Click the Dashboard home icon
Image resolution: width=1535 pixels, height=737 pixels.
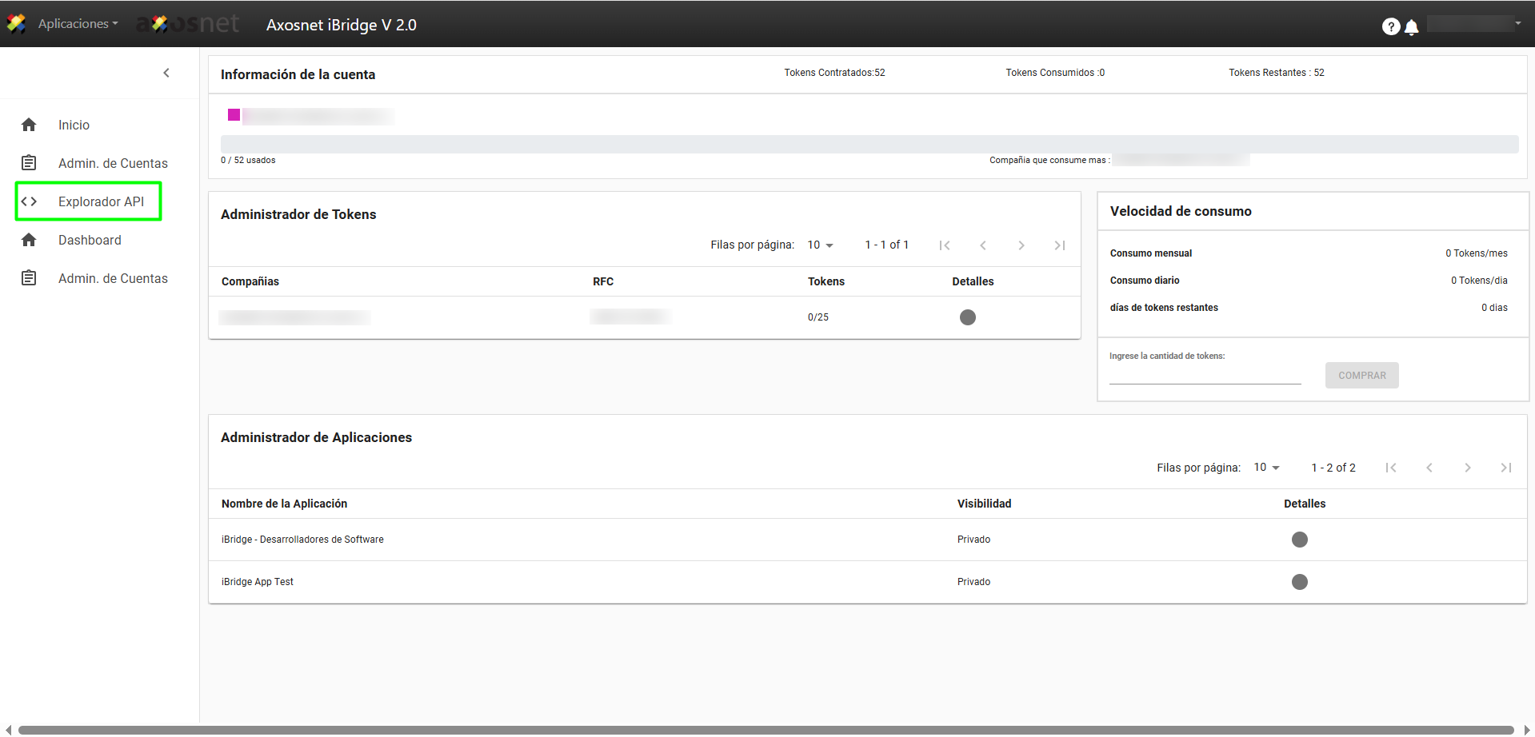coord(29,240)
